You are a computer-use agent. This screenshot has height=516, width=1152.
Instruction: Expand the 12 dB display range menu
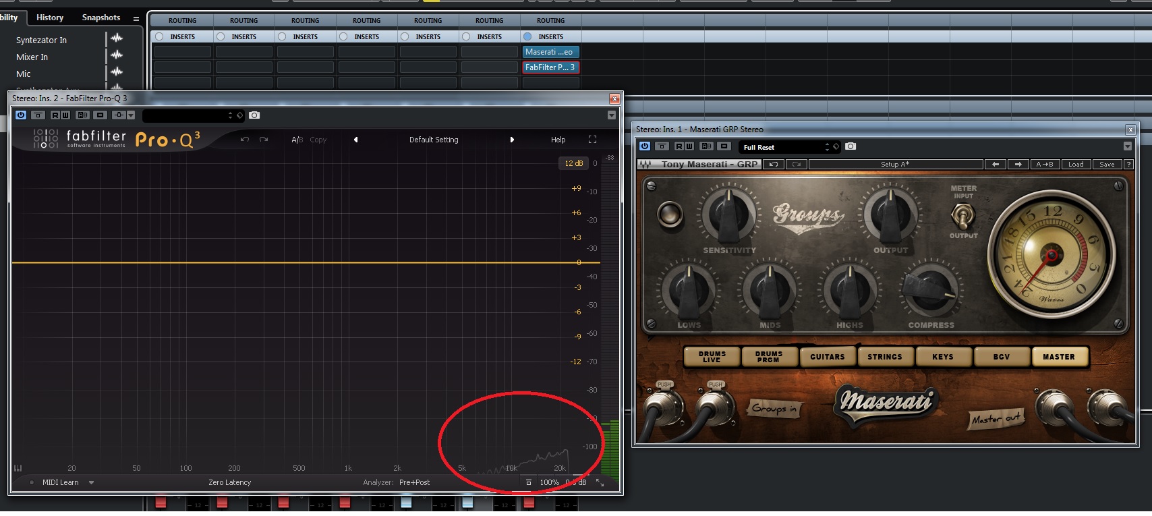pyautogui.click(x=574, y=163)
